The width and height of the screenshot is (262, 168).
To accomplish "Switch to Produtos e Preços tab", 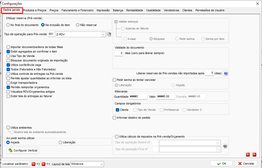I will pyautogui.click(x=35, y=10).
